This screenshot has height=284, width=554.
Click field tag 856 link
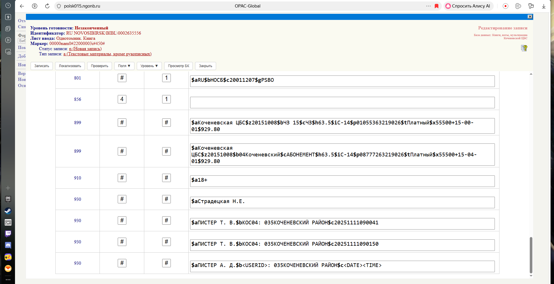click(78, 99)
